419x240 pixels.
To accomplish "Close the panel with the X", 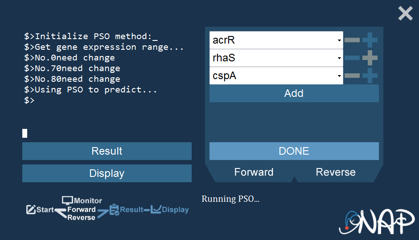I will click(x=405, y=14).
